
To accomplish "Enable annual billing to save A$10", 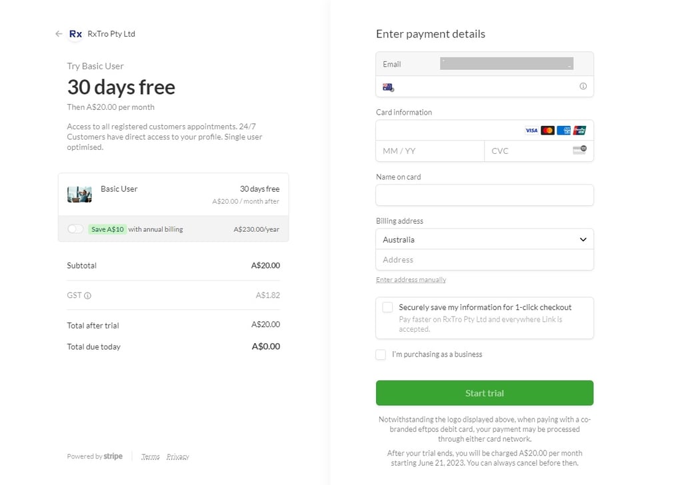I will point(75,229).
